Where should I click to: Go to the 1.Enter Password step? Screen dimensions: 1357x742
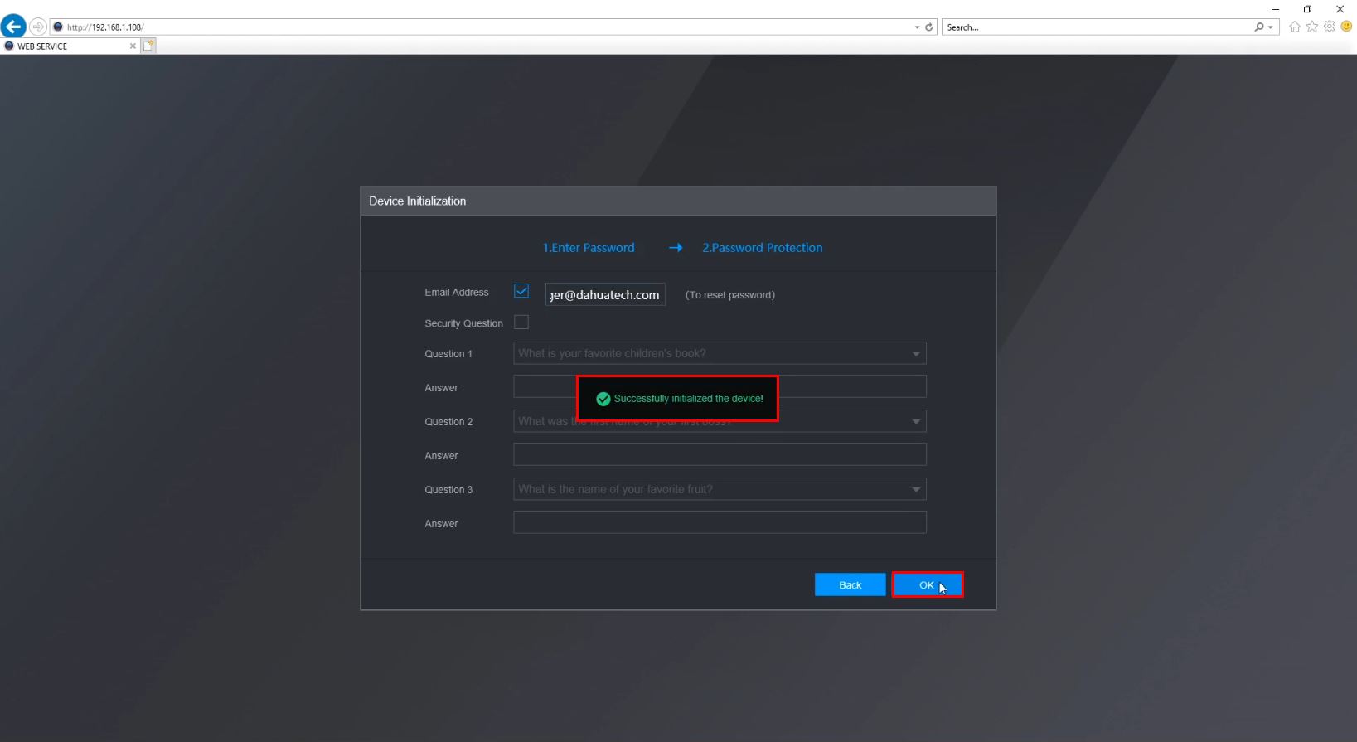click(x=589, y=248)
